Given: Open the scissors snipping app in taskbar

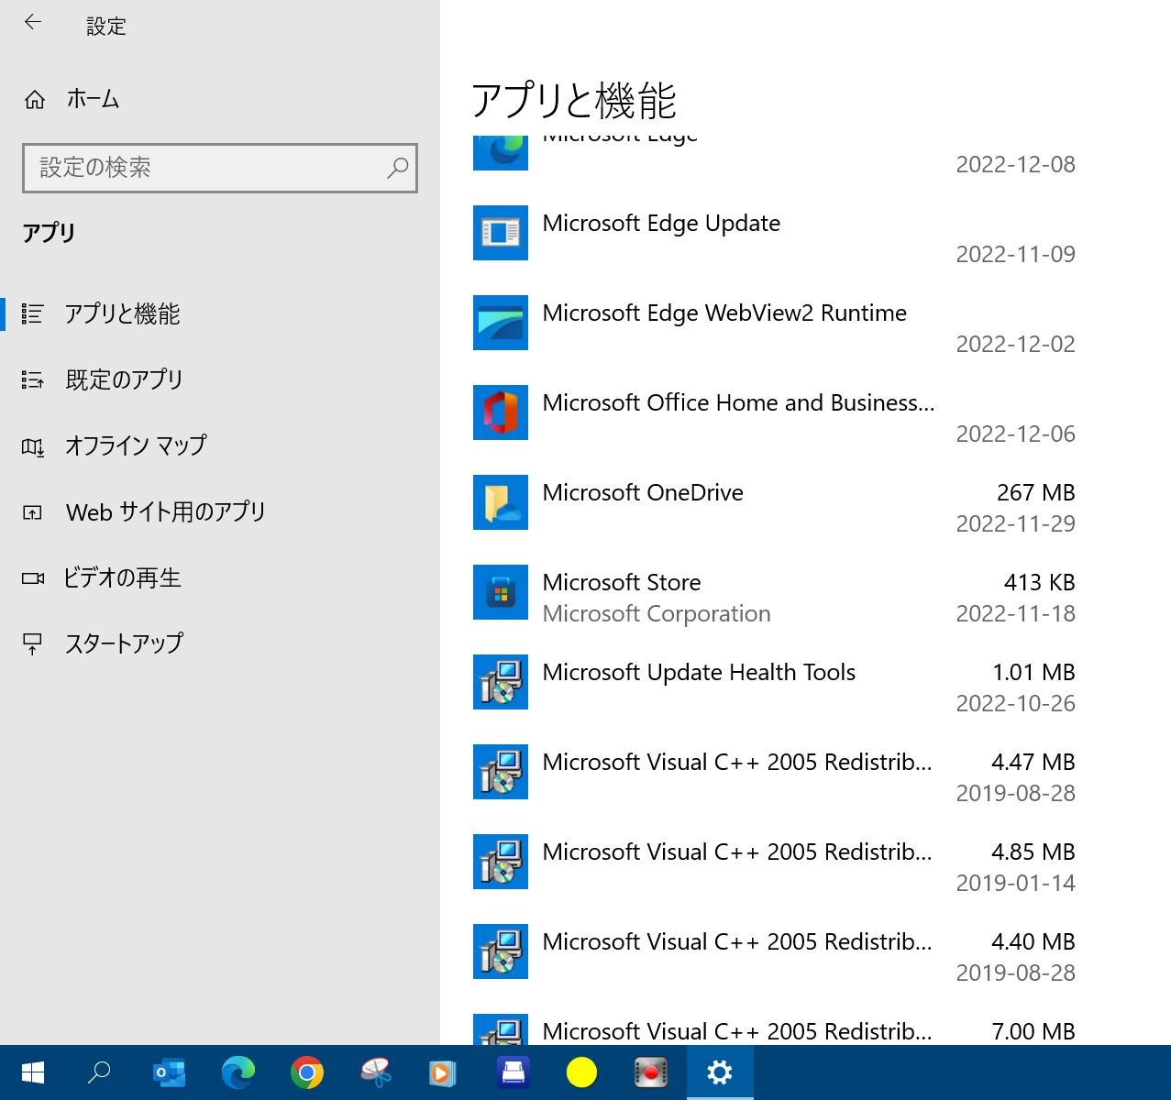Looking at the screenshot, I should point(376,1072).
